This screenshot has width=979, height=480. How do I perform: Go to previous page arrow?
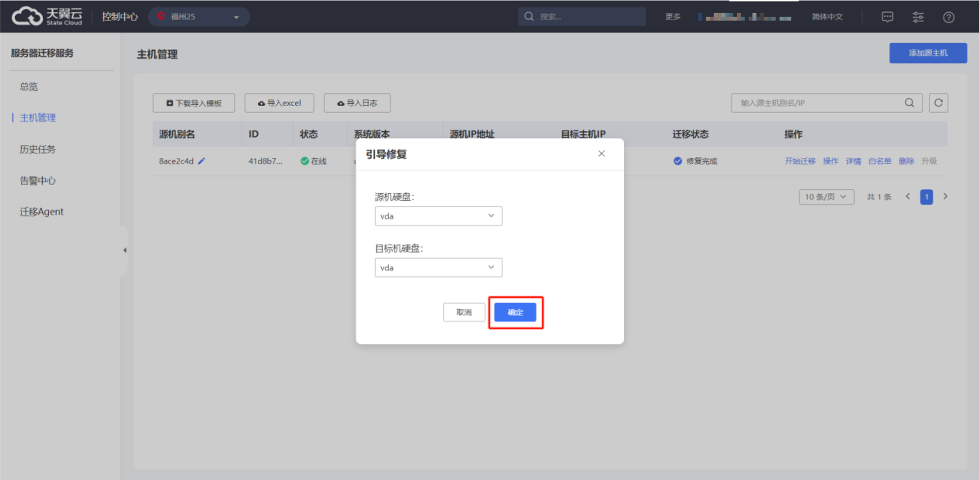908,197
